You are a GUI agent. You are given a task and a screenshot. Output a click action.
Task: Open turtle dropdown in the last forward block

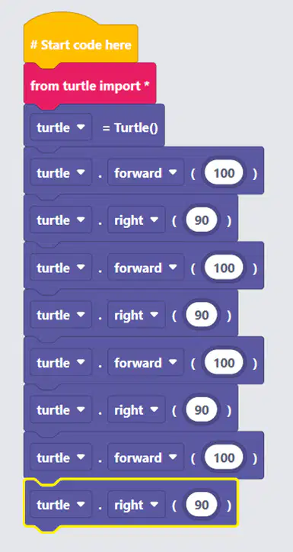point(61,457)
